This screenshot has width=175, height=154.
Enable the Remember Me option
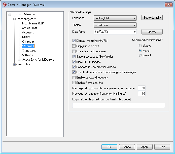pos(74,83)
